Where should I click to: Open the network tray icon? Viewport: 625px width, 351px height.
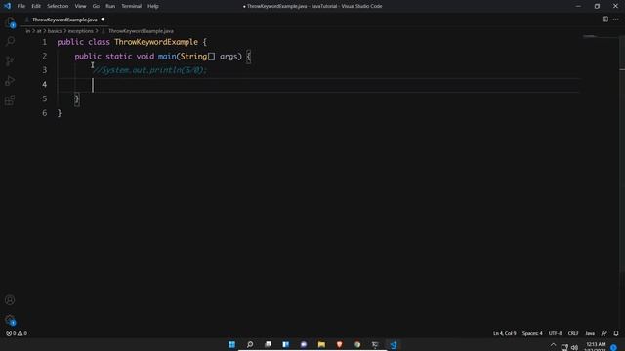point(564,347)
